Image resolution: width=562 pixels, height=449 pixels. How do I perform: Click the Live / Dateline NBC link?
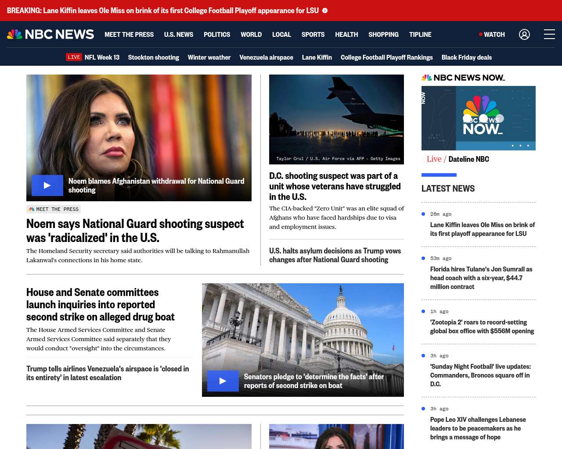[x=458, y=159]
